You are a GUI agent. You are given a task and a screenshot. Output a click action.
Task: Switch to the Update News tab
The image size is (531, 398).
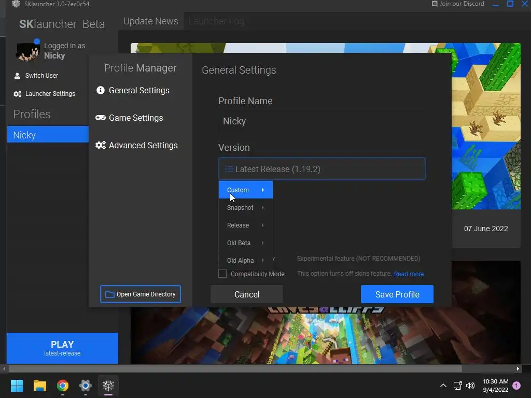pos(150,21)
